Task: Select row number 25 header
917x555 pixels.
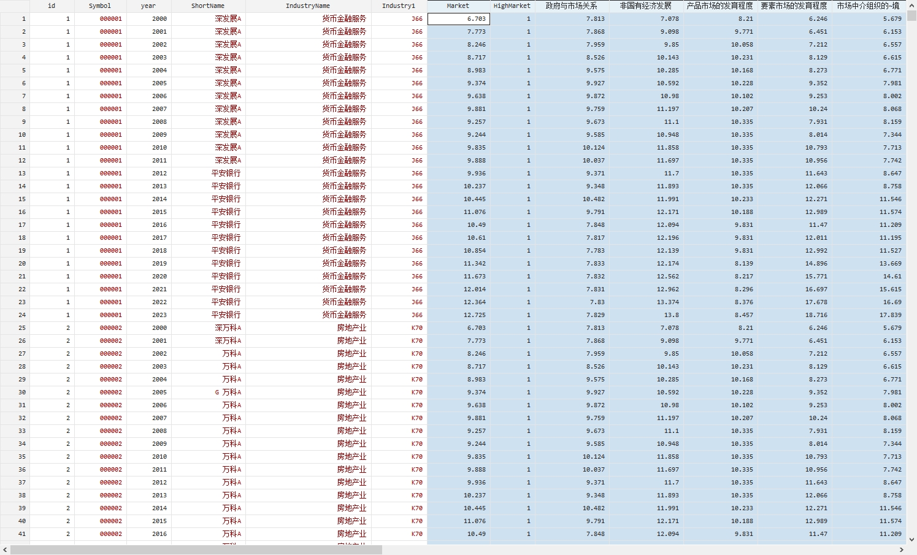Action: coord(15,328)
